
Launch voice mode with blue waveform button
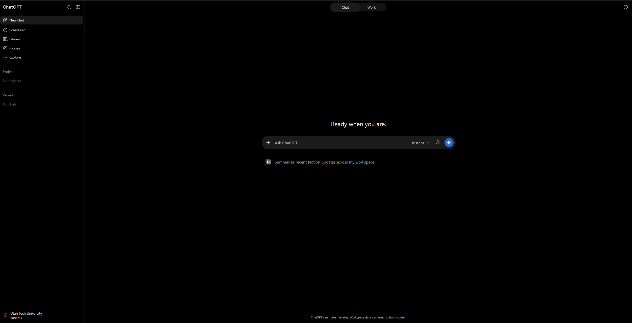click(449, 143)
